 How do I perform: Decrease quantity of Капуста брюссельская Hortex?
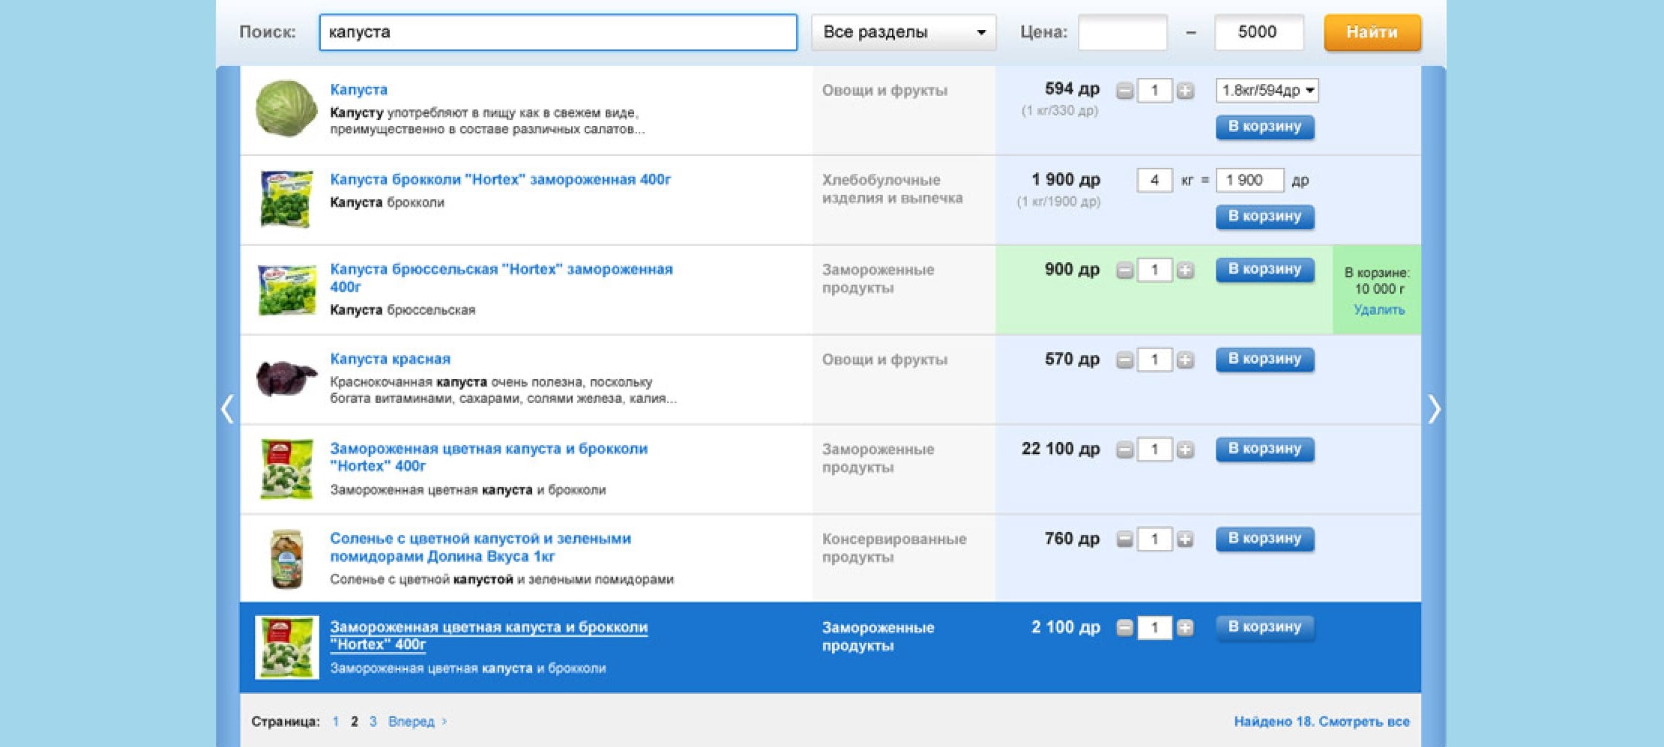point(1124,270)
